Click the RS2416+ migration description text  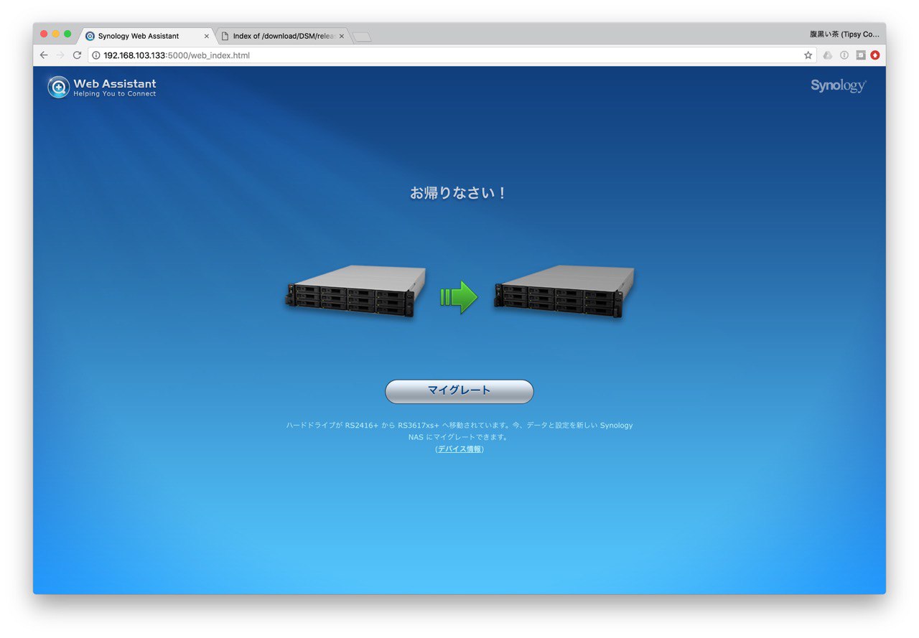click(x=459, y=431)
